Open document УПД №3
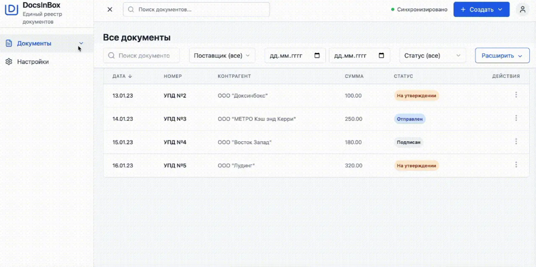Viewport: 536px width, 267px height. [x=175, y=119]
